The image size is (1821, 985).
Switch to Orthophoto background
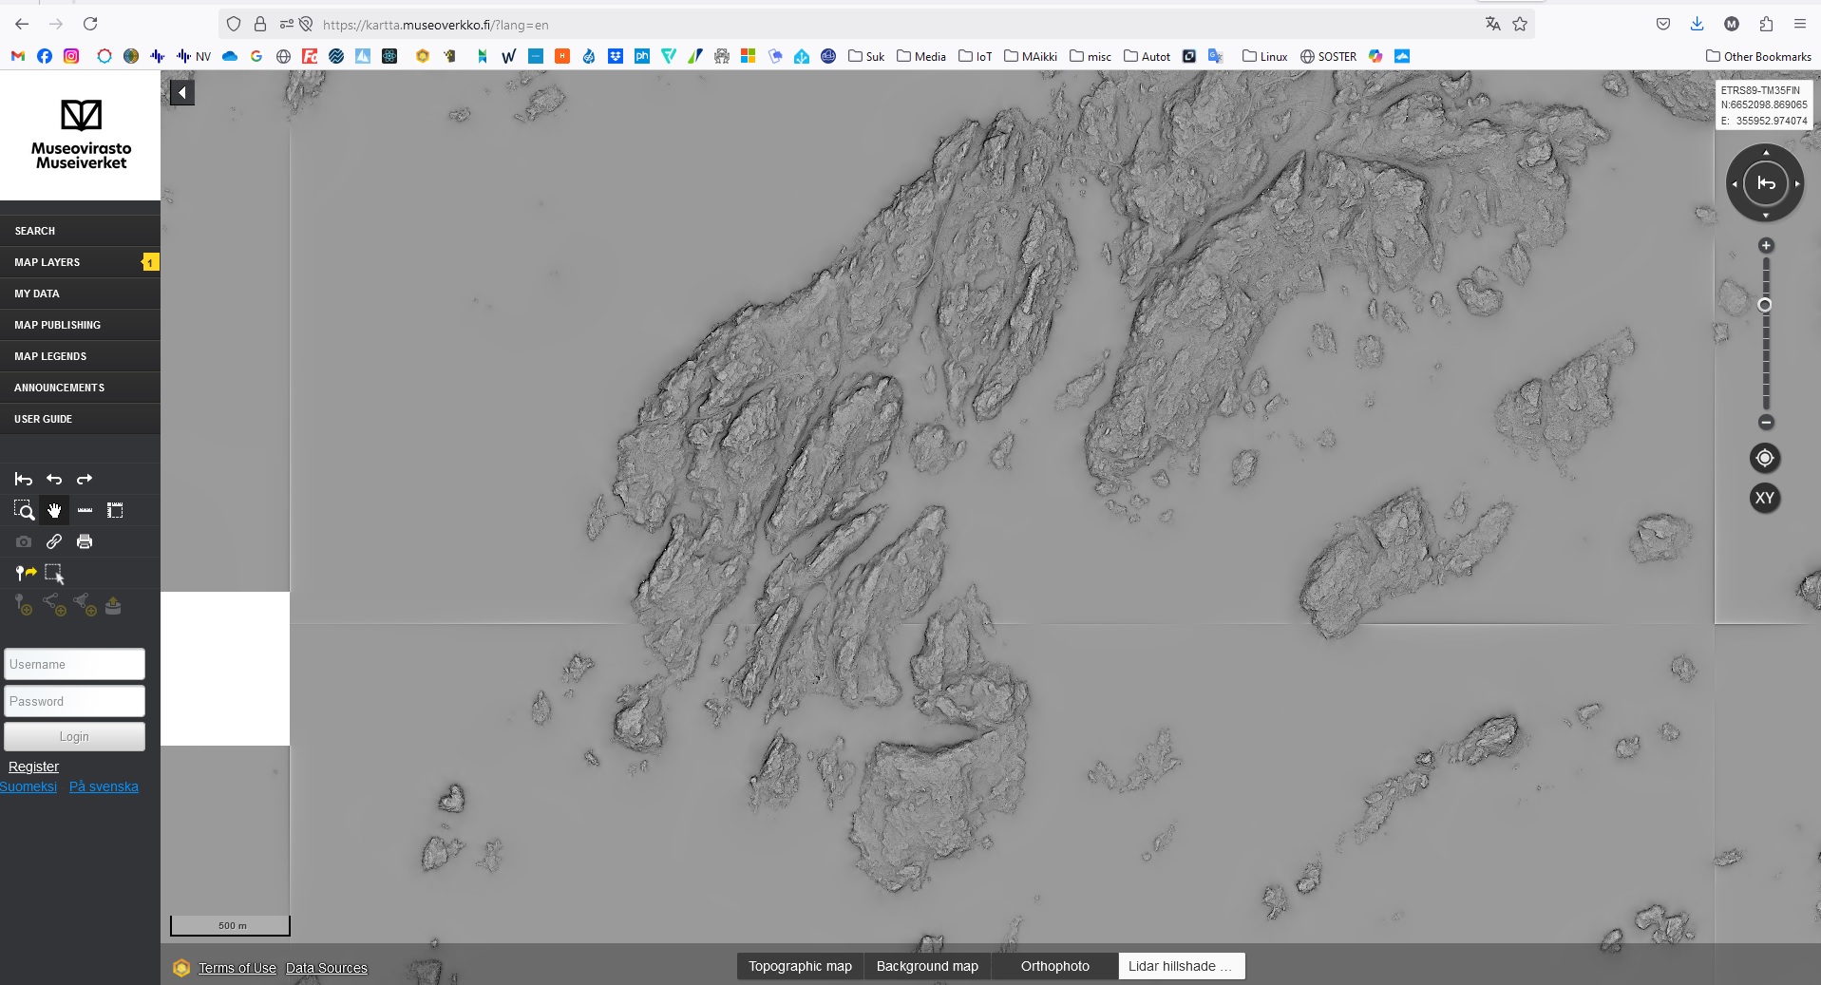pos(1054,966)
